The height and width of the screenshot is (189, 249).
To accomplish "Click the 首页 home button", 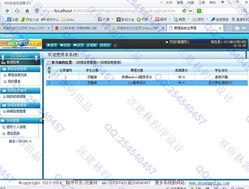I will click(x=52, y=45).
